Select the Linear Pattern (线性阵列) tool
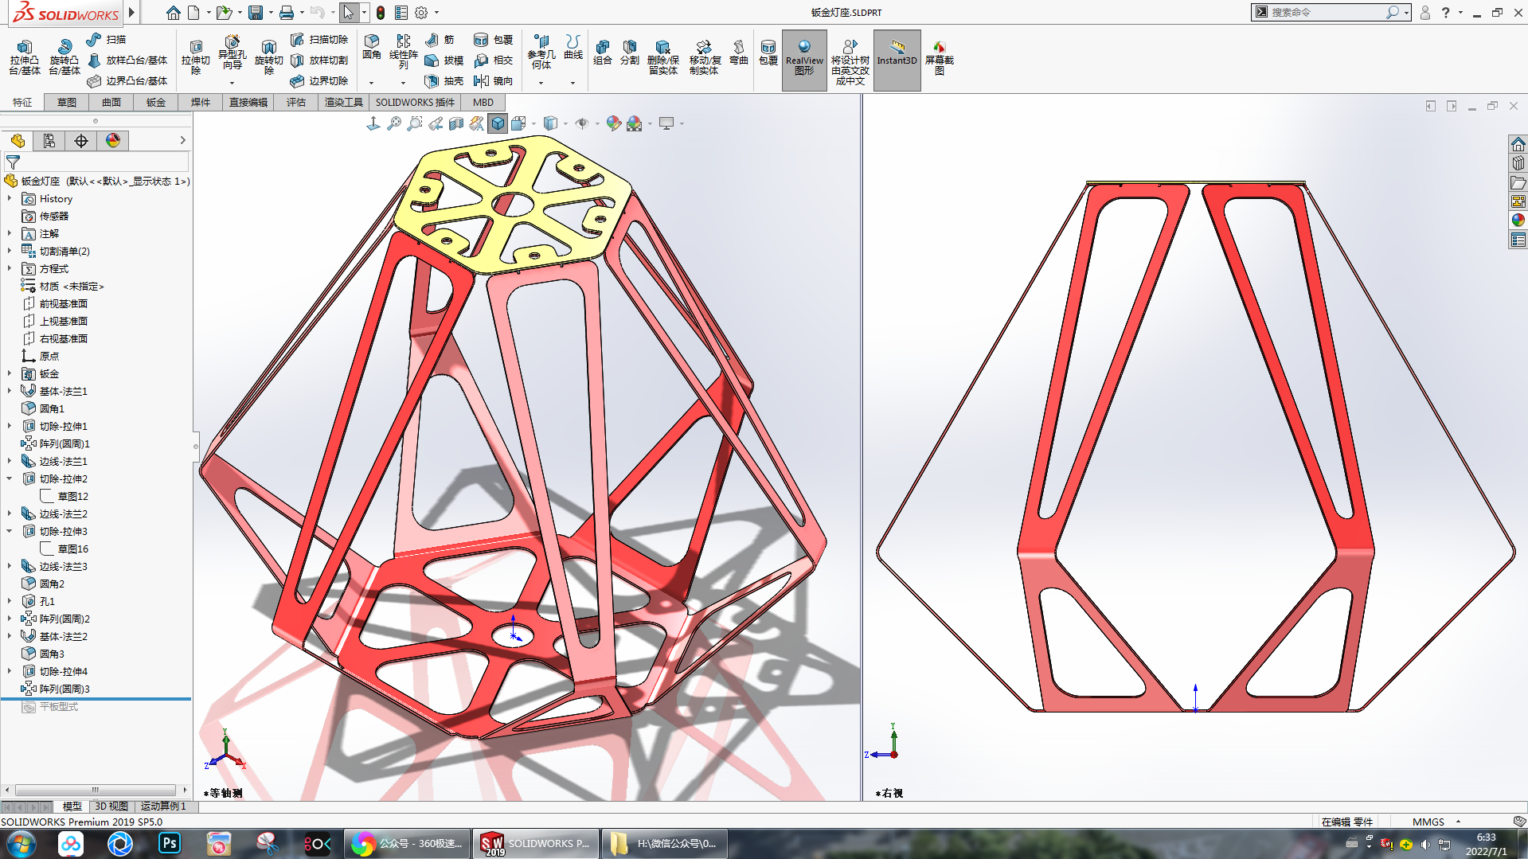This screenshot has width=1528, height=859. (404, 52)
